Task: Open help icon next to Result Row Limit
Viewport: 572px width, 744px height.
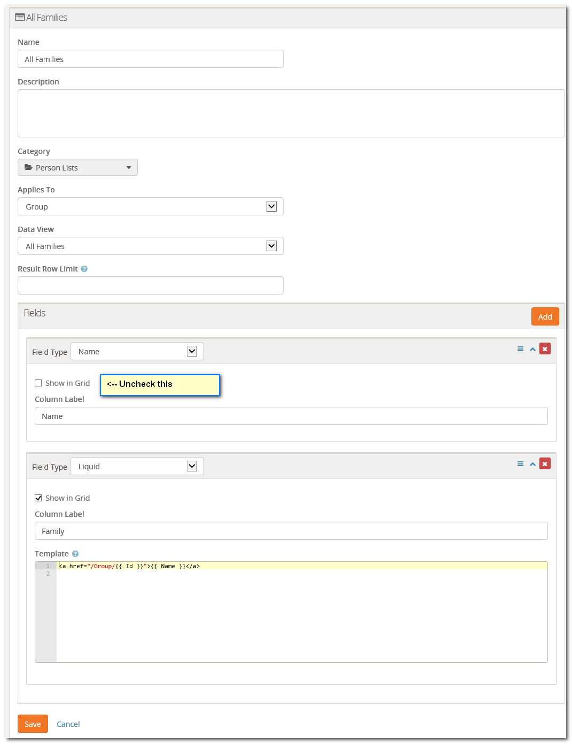Action: 84,269
